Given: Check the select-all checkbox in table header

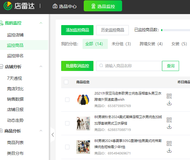Looking at the screenshot, I should [66, 82].
